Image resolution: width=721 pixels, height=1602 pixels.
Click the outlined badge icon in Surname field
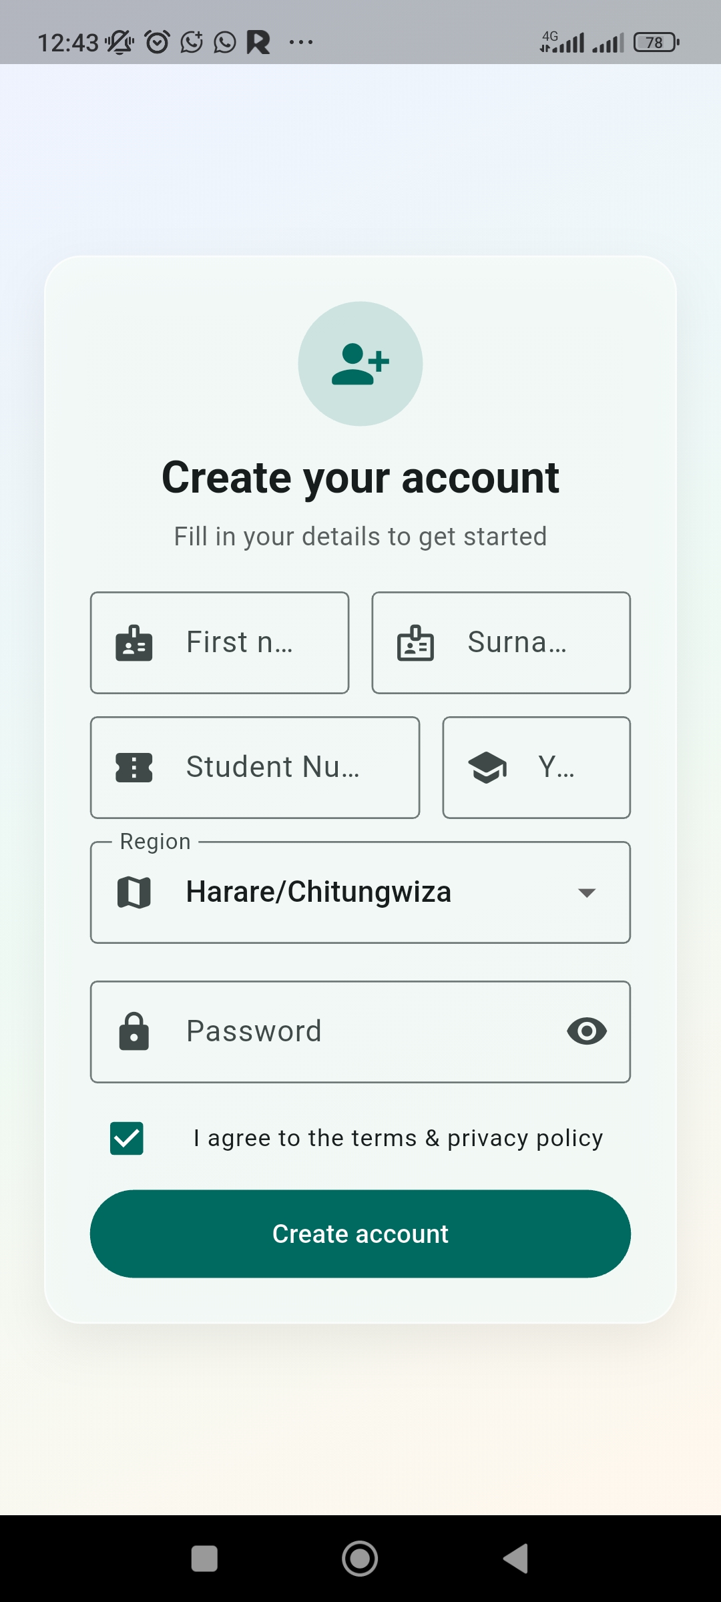tap(415, 643)
